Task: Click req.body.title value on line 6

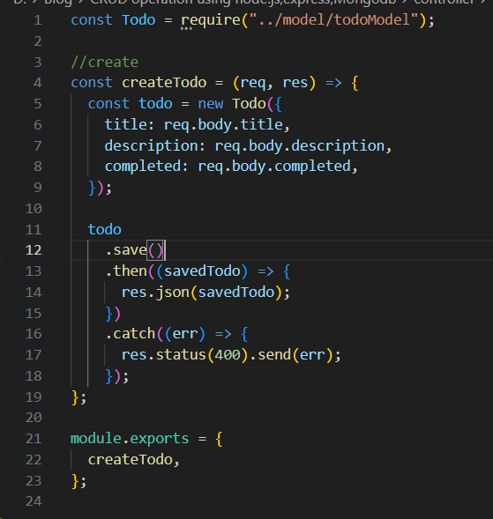Action: (x=223, y=125)
